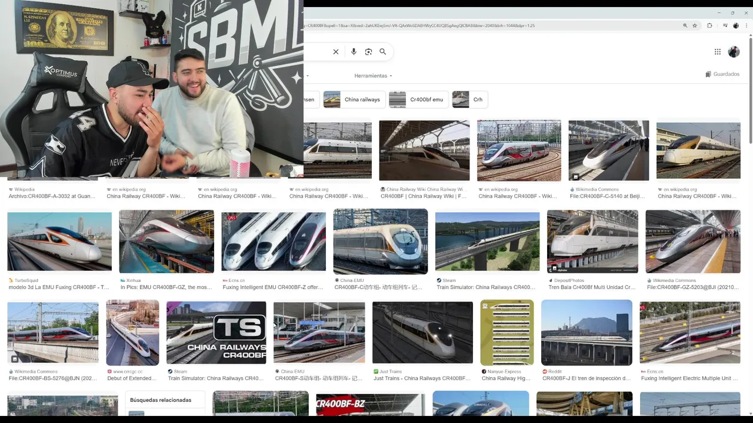Viewport: 753px width, 423px height.
Task: Select the Cr400bf emu suggestion chip
Action: tap(418, 99)
